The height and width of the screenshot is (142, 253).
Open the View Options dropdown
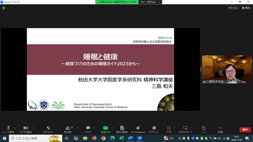[150, 2]
